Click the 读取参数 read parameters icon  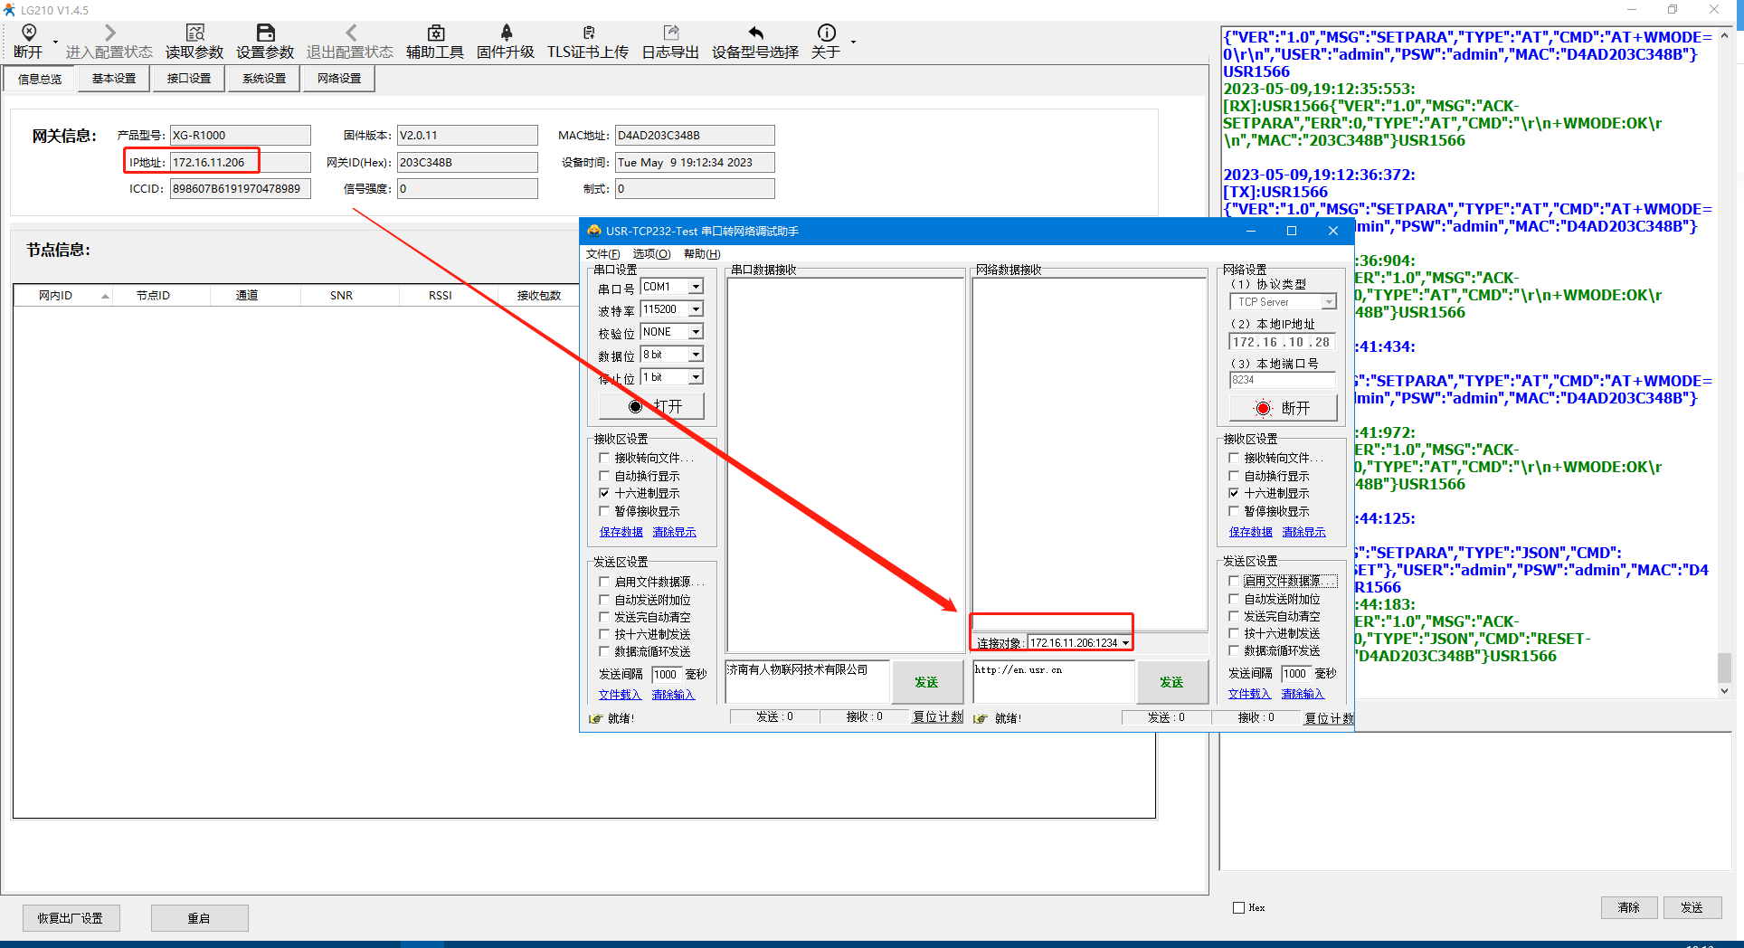(194, 33)
